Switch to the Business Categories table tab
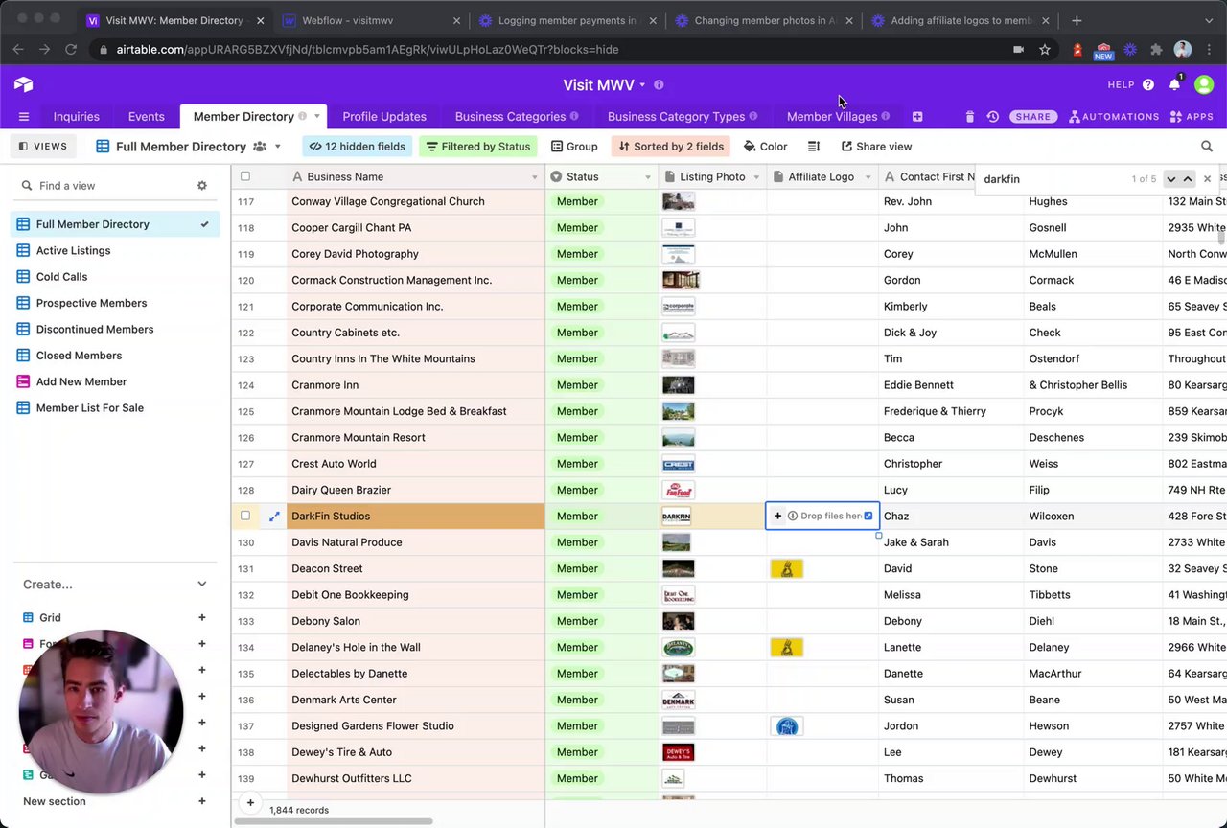The width and height of the screenshot is (1227, 828). click(516, 117)
